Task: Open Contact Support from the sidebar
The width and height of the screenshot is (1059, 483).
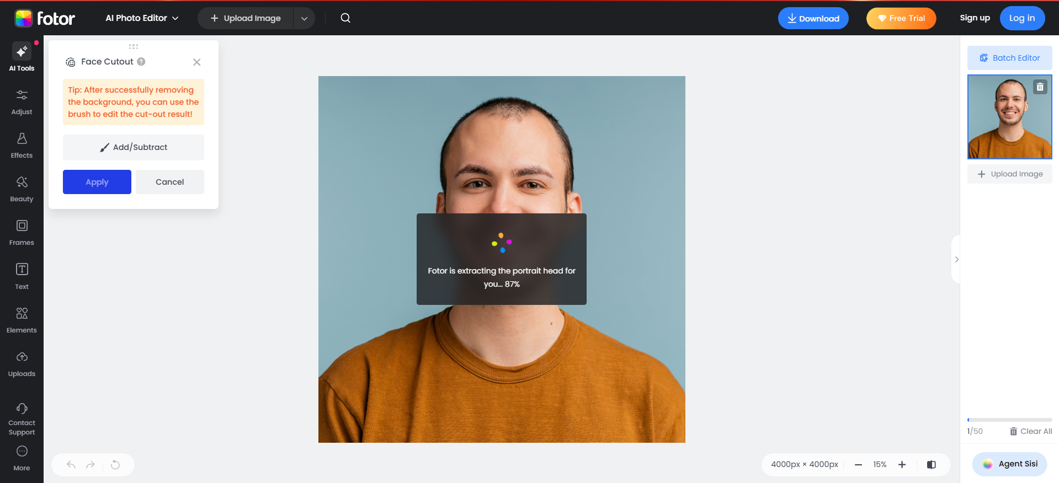Action: point(22,418)
